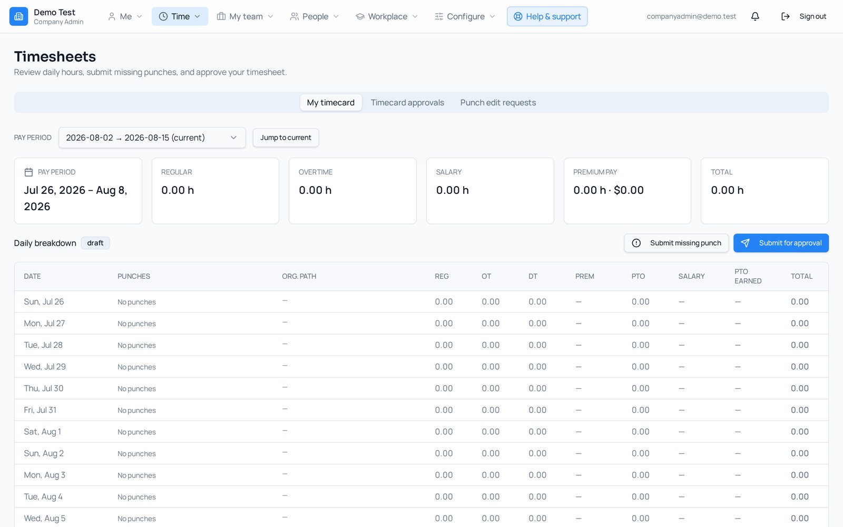Expand the Time menu chevron
This screenshot has width=843, height=527.
click(198, 16)
